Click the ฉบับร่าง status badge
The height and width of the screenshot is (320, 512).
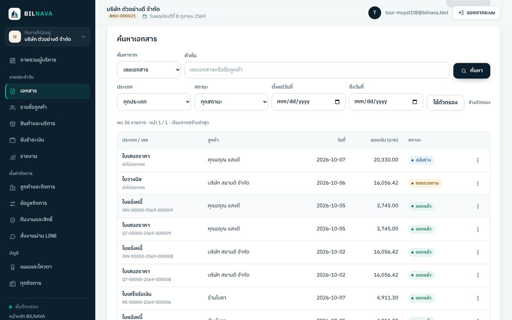coord(422,160)
